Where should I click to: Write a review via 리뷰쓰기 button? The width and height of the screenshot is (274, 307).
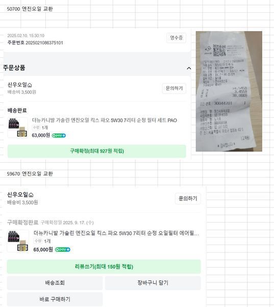tap(104, 267)
